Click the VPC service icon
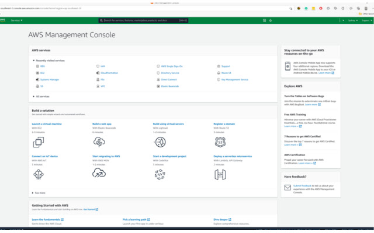 coord(98,86)
